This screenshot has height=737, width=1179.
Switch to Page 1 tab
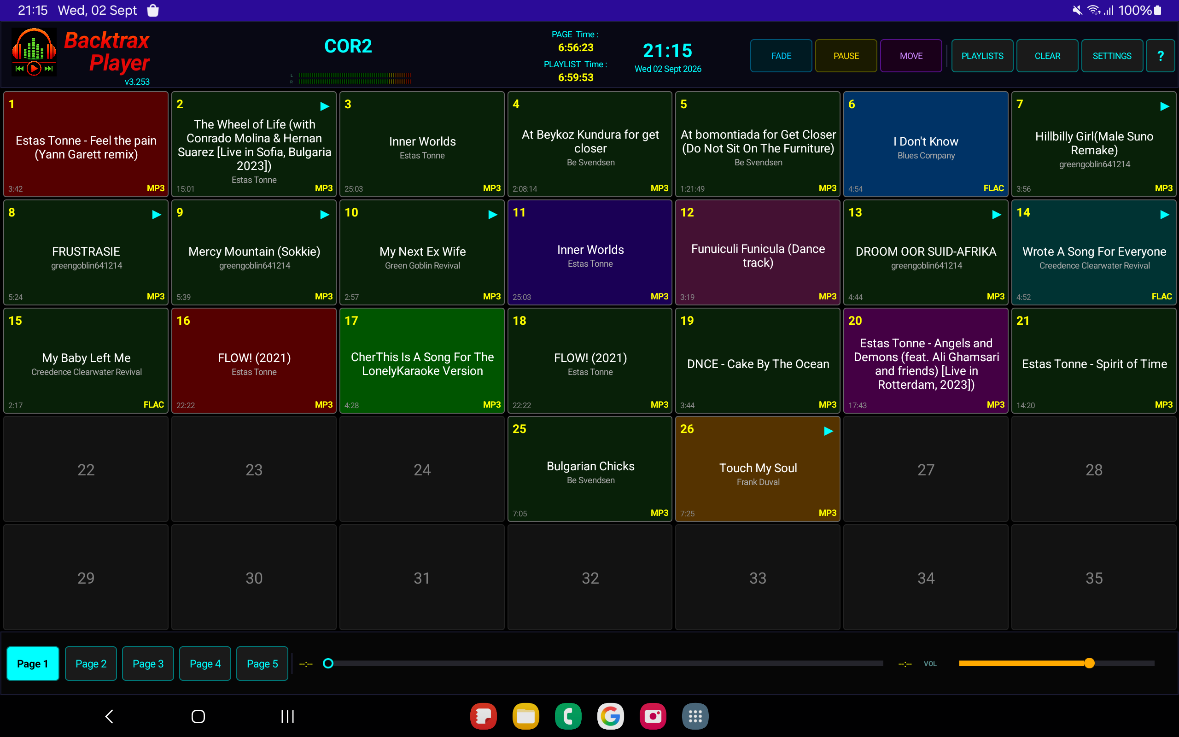tap(33, 663)
